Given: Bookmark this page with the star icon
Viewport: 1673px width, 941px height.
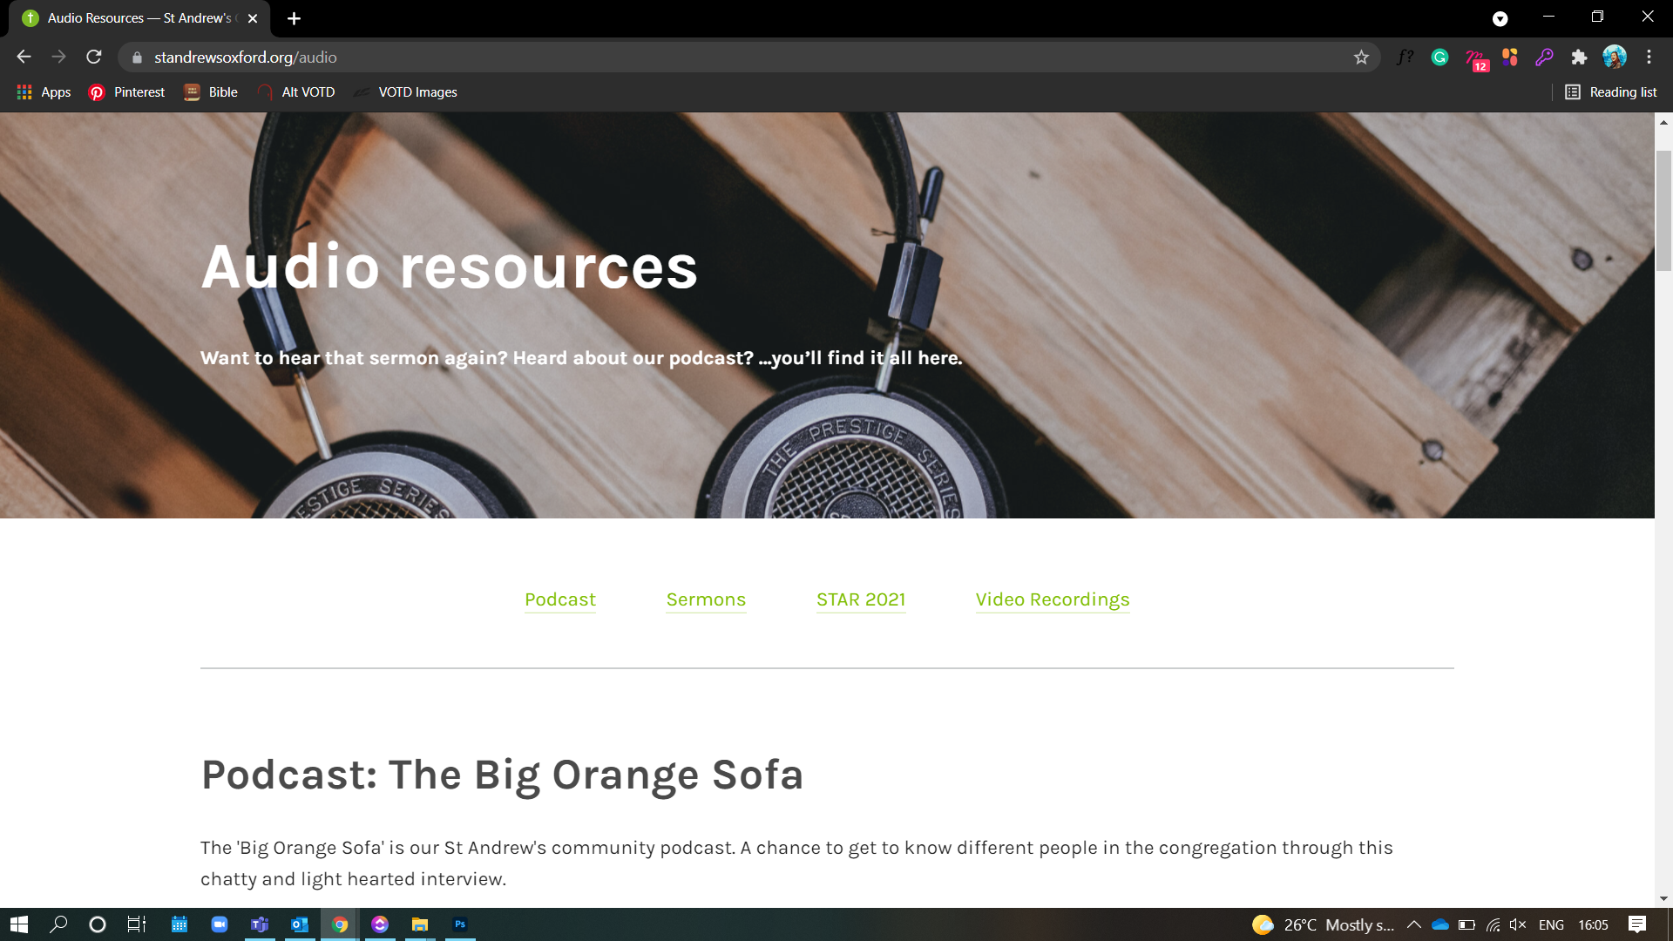Looking at the screenshot, I should pos(1361,58).
